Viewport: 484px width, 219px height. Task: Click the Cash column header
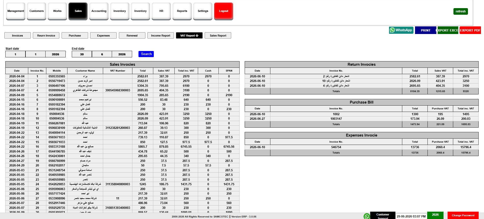pos(208,71)
